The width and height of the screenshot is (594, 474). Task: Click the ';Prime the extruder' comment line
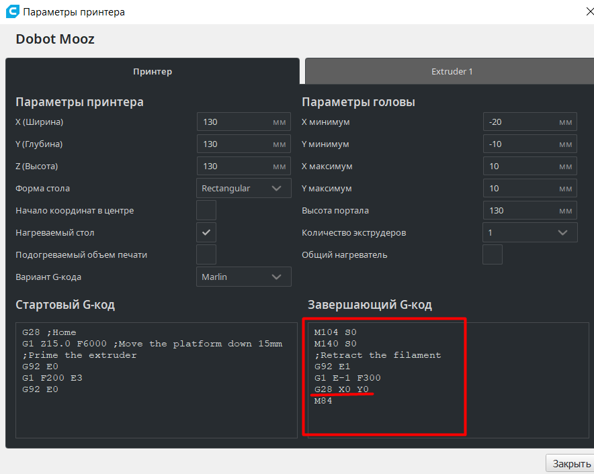click(79, 355)
